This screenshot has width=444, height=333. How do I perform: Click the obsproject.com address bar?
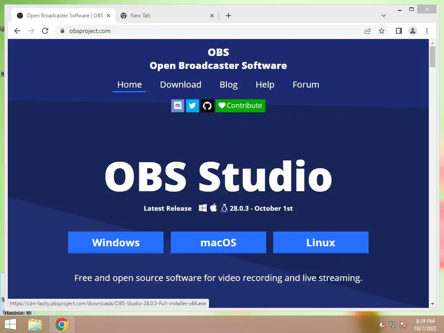(209, 31)
